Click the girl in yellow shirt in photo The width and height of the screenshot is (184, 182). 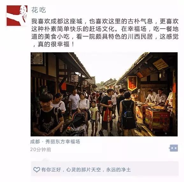pyautogui.click(x=94, y=118)
